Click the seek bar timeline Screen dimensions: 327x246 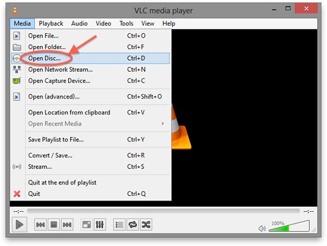click(x=163, y=211)
